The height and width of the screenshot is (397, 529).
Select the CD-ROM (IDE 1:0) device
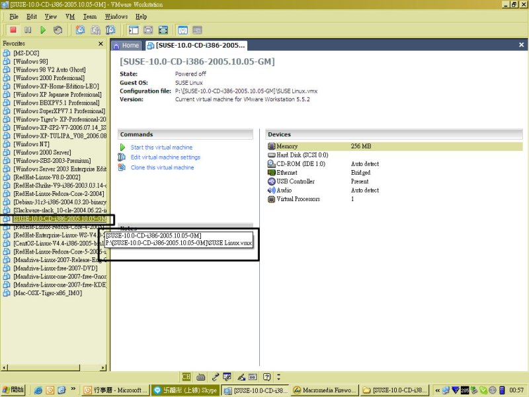pyautogui.click(x=394, y=163)
